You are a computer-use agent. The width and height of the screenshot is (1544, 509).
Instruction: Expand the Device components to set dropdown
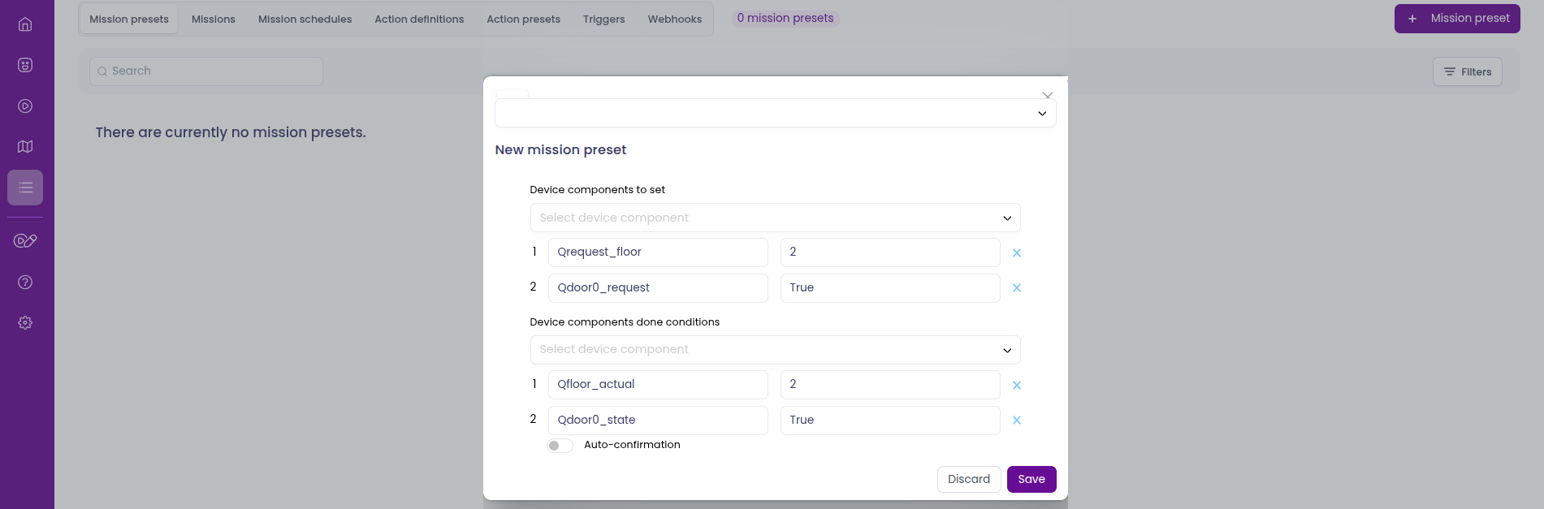click(x=775, y=218)
